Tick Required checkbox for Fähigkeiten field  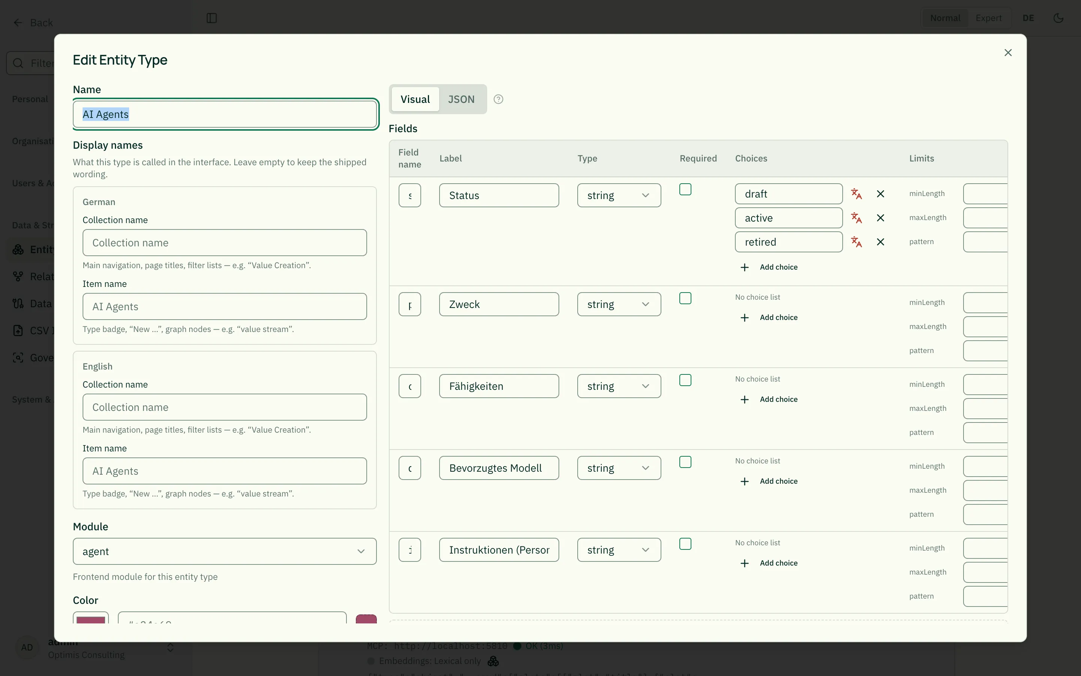[685, 380]
